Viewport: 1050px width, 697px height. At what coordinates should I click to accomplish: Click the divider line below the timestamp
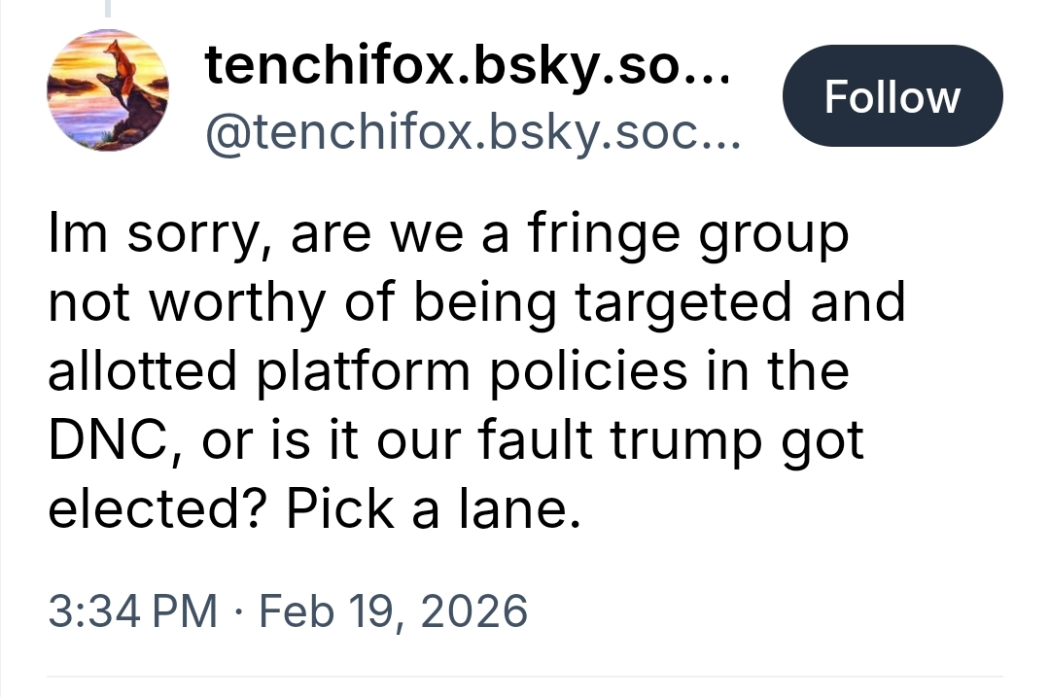coord(525,677)
